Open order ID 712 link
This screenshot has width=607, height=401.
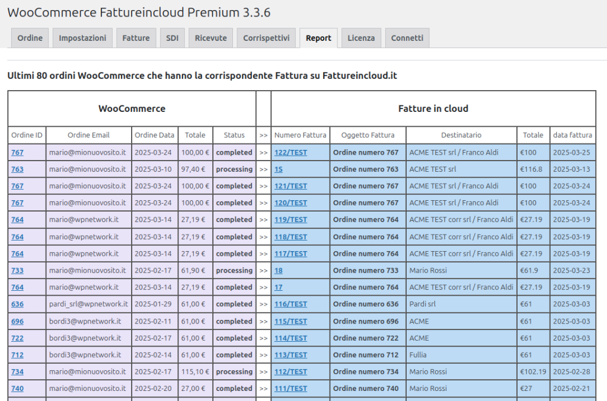[17, 355]
